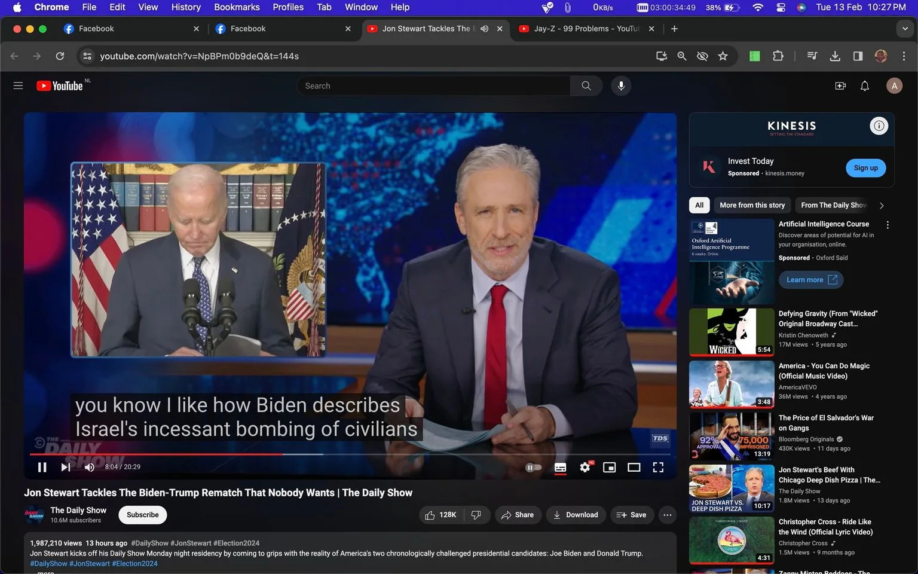
Task: Open the create video menu
Action: pyautogui.click(x=840, y=86)
